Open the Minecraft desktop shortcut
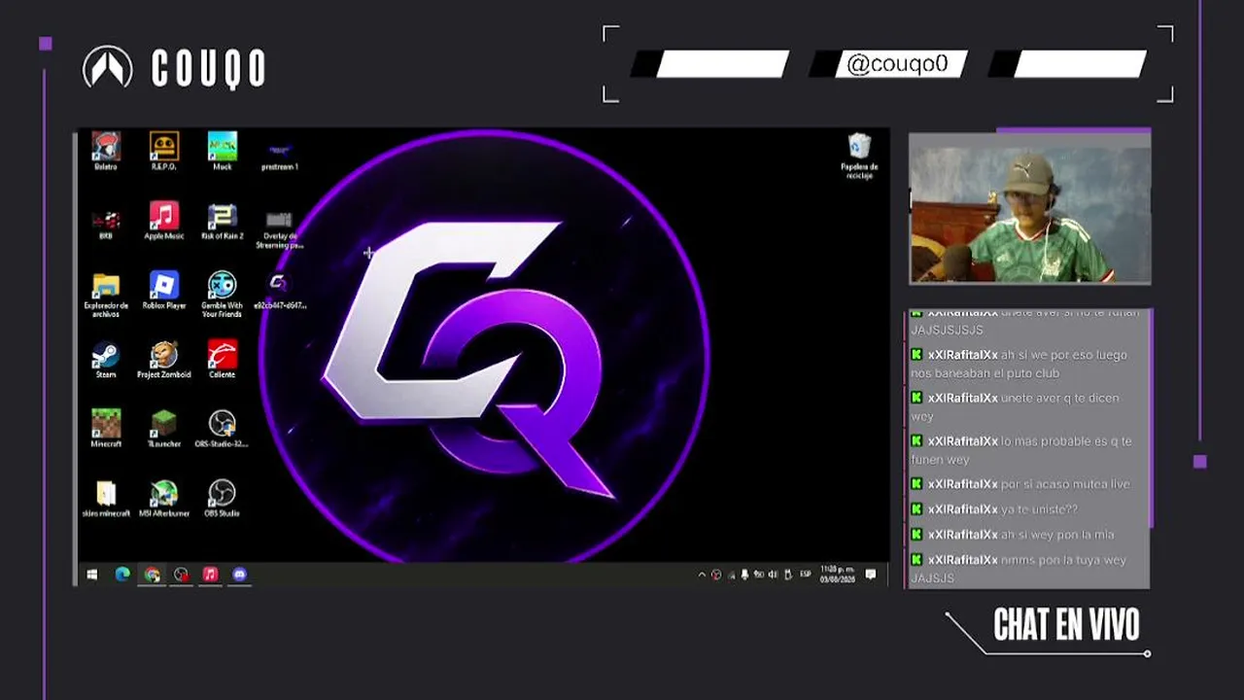Screen dimensions: 1244x700 click(x=106, y=429)
